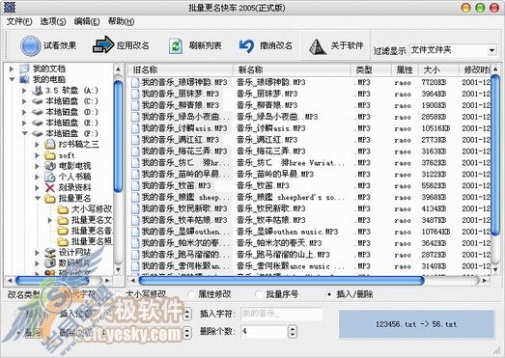Click file icon of 我的音乐_牧笛.MP3 row
The height and width of the screenshot is (358, 505).
click(135, 186)
